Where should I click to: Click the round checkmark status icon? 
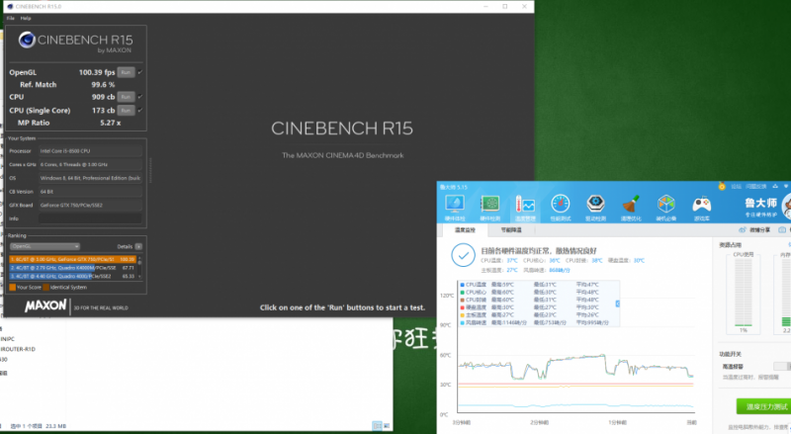463,255
